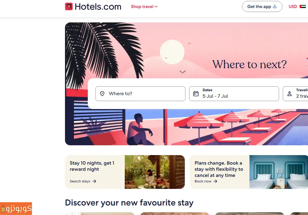Click the Get the app button
The image size is (308, 215).
pos(262,6)
